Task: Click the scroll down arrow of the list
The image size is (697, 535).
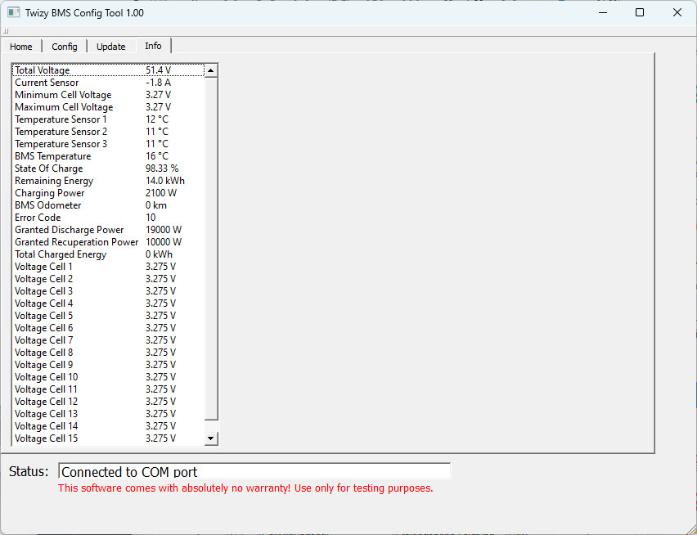Action: coord(211,438)
